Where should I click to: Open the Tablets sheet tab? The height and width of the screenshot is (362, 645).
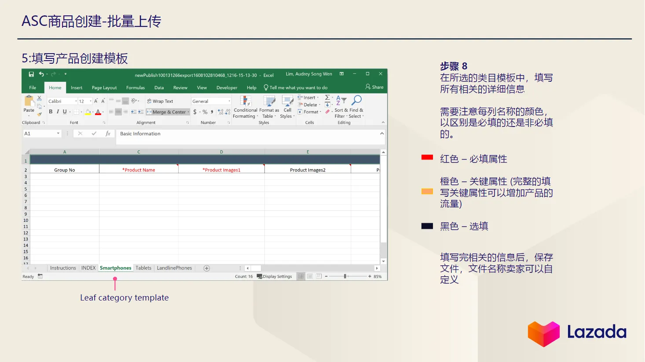[143, 268]
